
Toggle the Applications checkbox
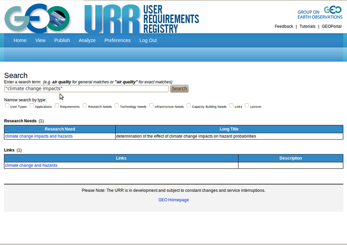point(32,105)
